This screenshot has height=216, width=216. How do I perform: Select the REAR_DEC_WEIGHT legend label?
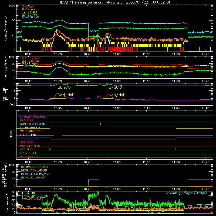point(33,178)
